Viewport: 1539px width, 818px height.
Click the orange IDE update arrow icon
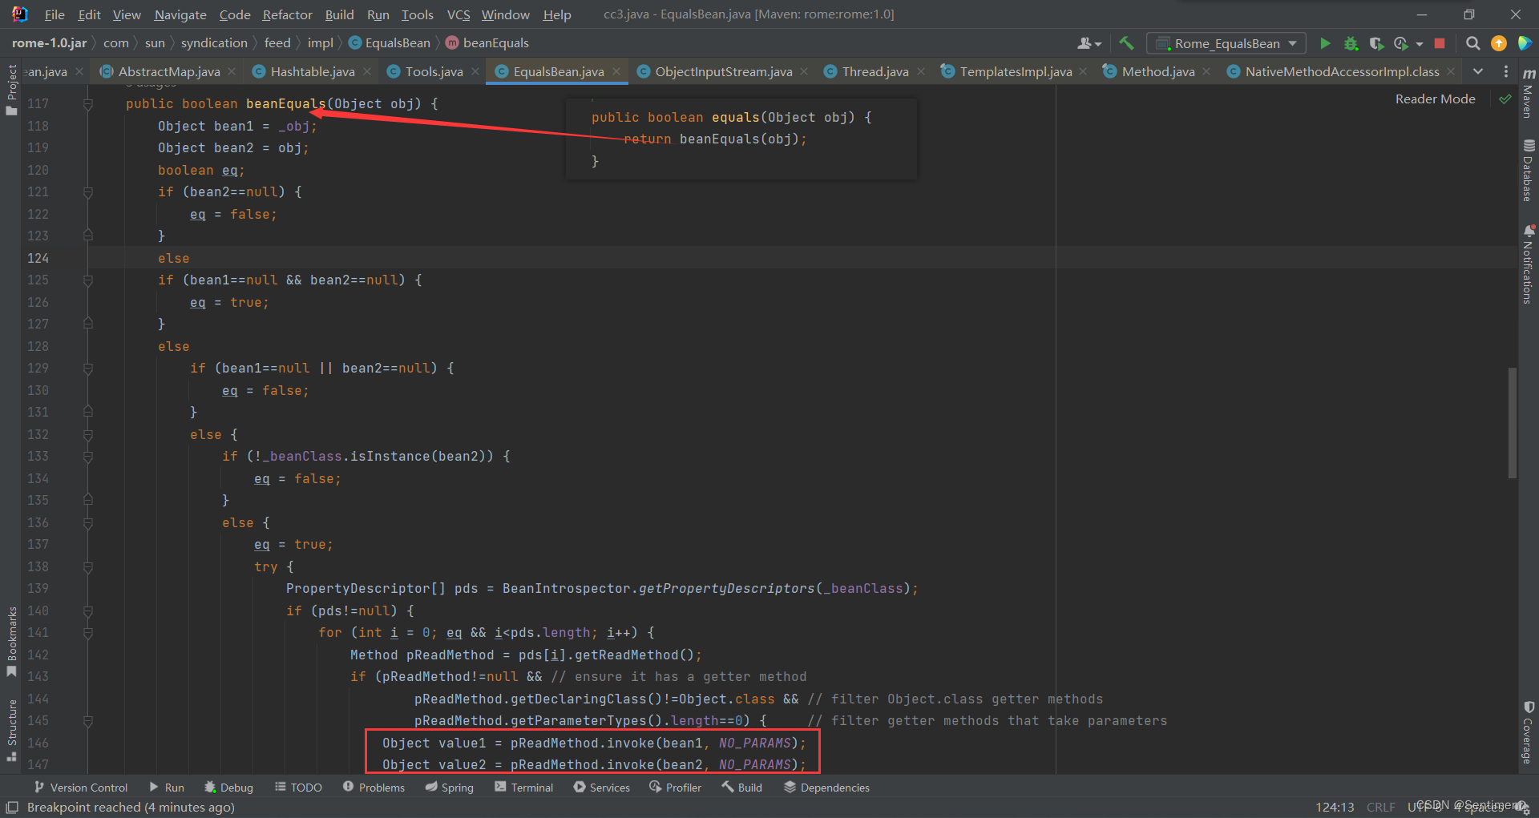coord(1498,43)
